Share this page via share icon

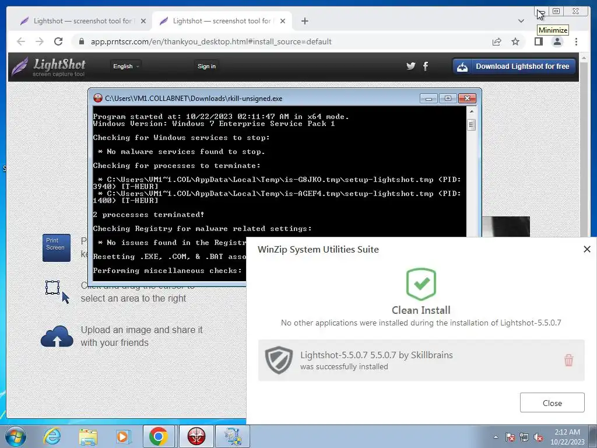[497, 41]
